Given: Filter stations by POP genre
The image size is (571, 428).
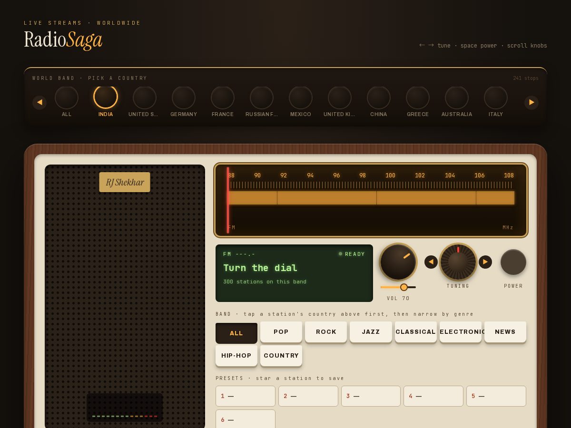Looking at the screenshot, I should (281, 332).
